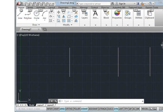
Task: Choose the Ellipse tool in Draw panel
Action: [x=50, y=16]
